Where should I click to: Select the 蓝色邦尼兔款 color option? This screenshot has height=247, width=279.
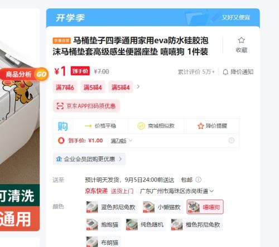coord(112,207)
